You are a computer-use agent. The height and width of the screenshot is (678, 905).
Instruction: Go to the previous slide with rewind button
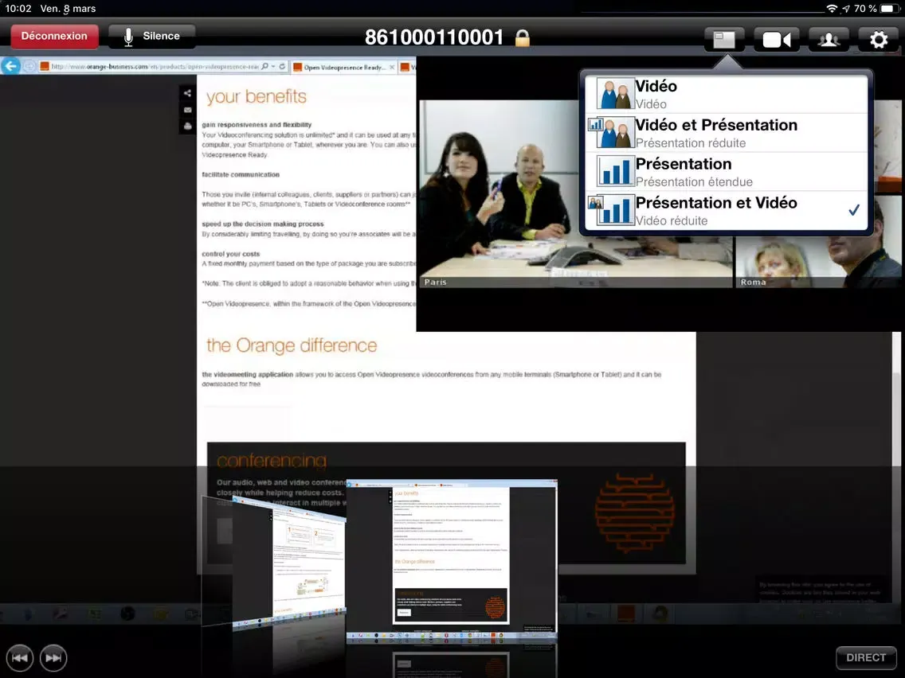[20, 658]
